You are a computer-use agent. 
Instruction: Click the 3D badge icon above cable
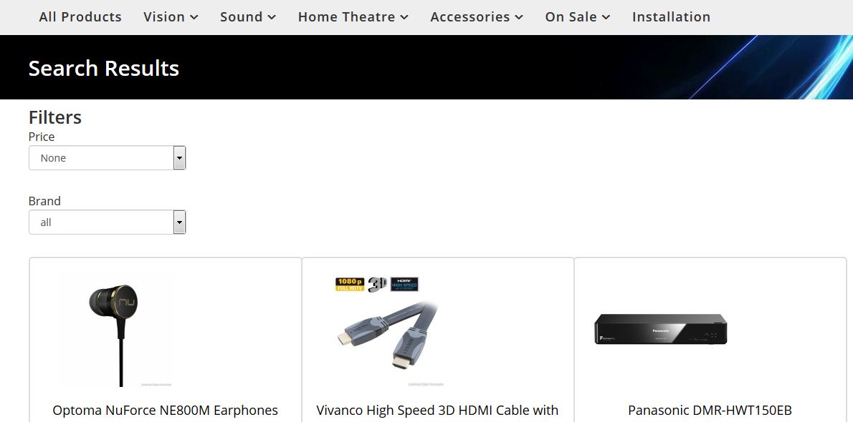click(378, 284)
